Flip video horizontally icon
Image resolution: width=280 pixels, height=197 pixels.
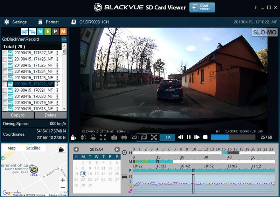(x=83, y=138)
